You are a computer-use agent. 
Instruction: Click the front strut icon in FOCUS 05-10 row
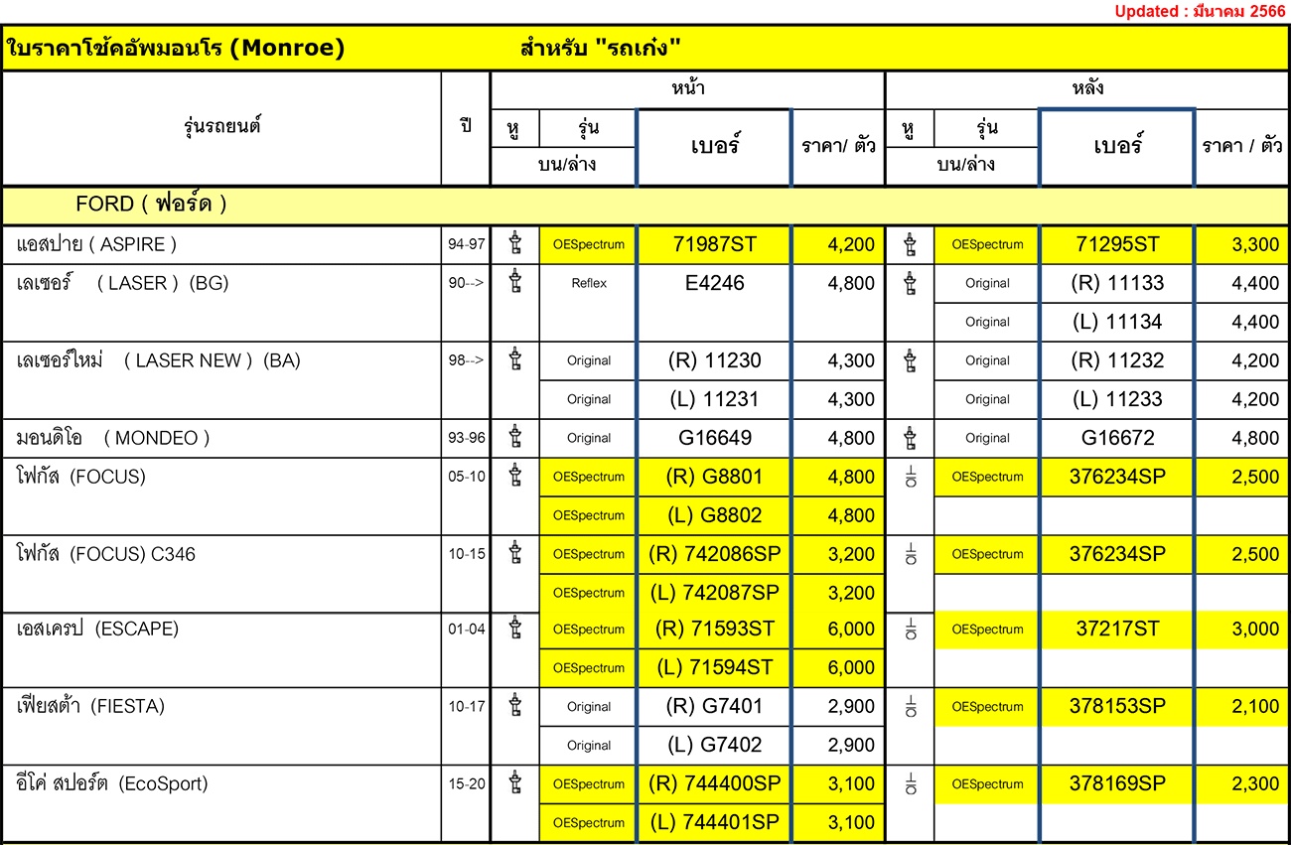tap(514, 477)
